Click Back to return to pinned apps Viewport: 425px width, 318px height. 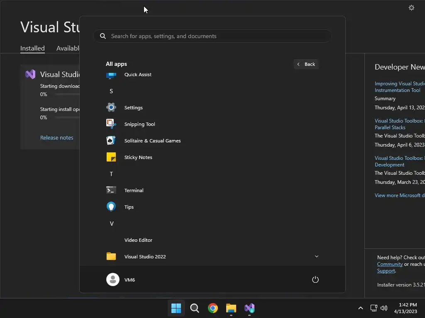[306, 64]
